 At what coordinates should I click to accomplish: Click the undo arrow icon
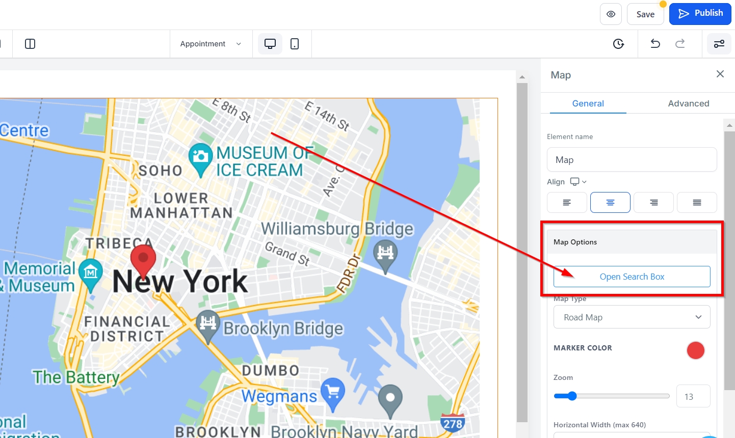[655, 44]
